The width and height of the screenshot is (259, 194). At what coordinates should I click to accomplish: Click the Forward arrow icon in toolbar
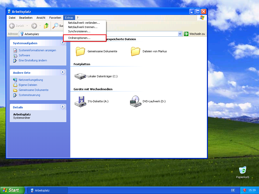(x=34, y=26)
